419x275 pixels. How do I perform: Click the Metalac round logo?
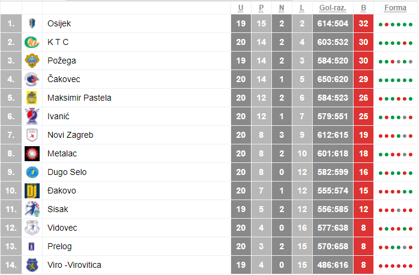(x=32, y=153)
